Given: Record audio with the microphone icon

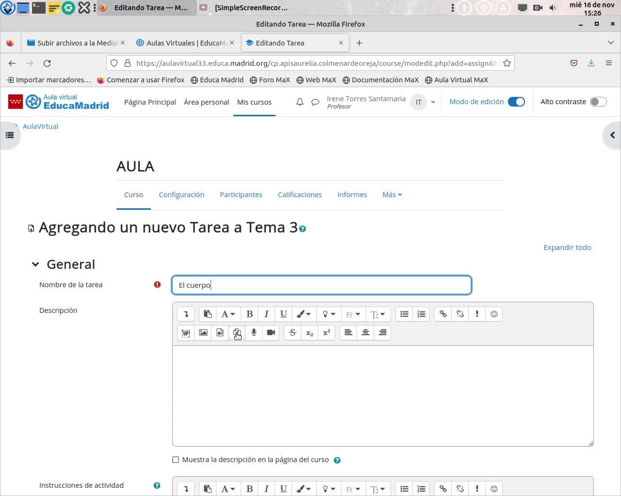Looking at the screenshot, I should (254, 333).
